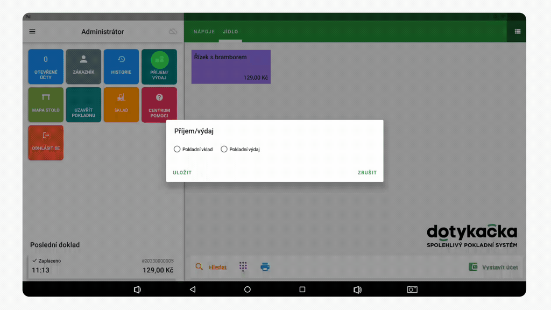This screenshot has height=310, width=551.
Task: Open the Otevřené účty tile
Action: coord(46,67)
